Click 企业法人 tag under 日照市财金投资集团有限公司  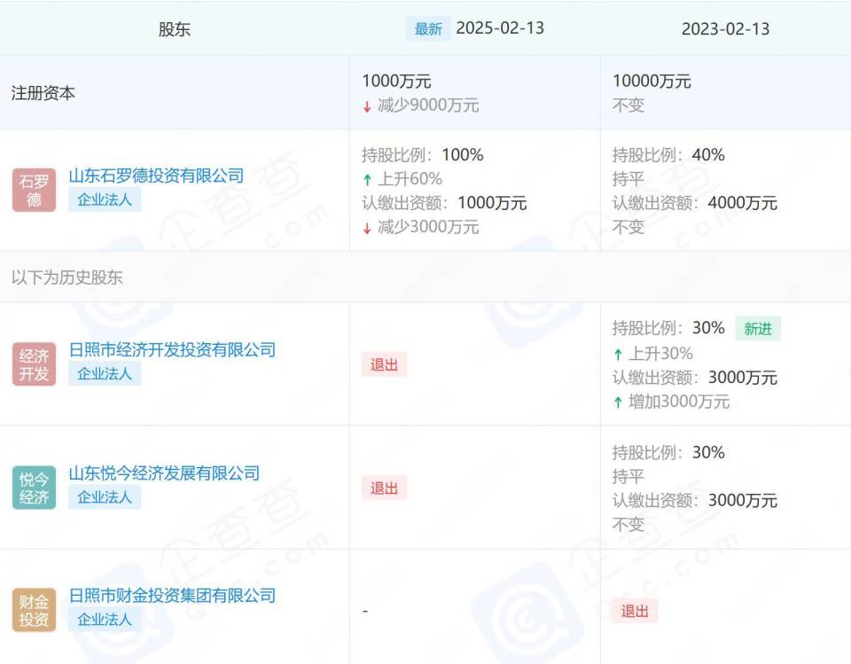(105, 619)
